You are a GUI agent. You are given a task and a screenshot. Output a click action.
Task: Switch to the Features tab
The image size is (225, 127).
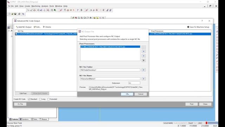[14, 119]
